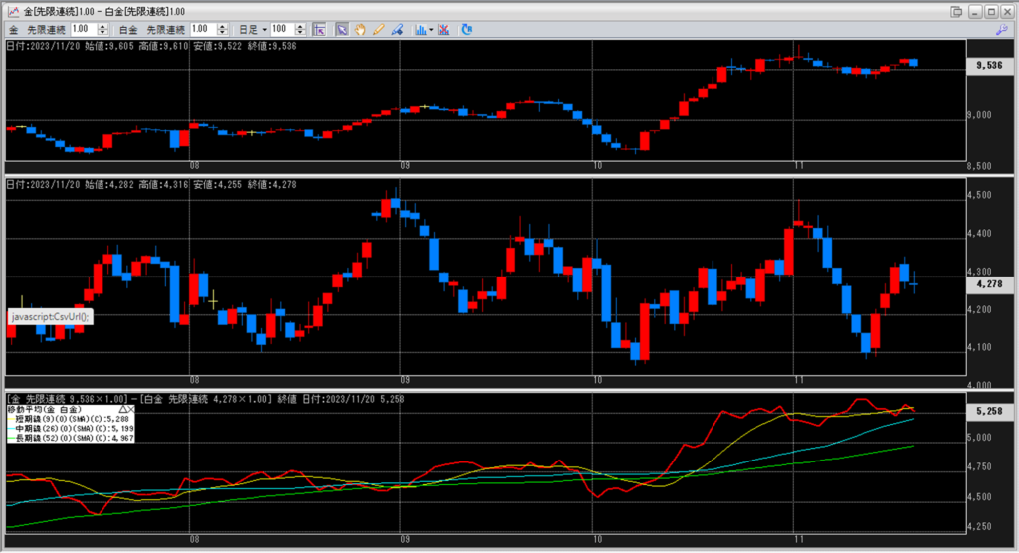Adjust the bar count 100 spinner
Viewport: 1019px width, 553px height.
(299, 30)
